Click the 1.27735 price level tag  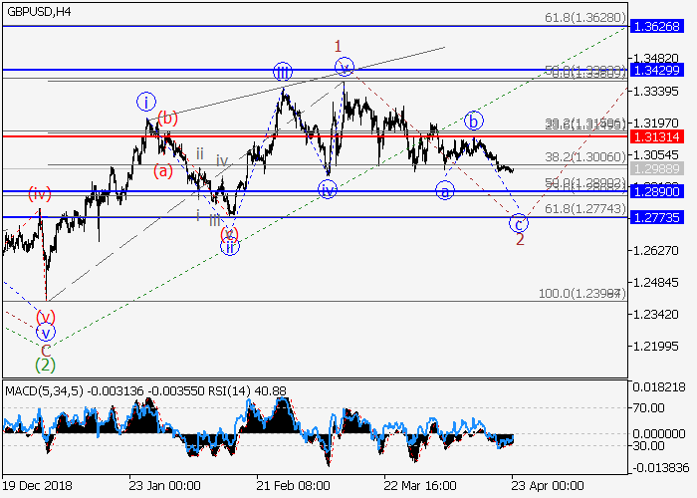(x=661, y=217)
